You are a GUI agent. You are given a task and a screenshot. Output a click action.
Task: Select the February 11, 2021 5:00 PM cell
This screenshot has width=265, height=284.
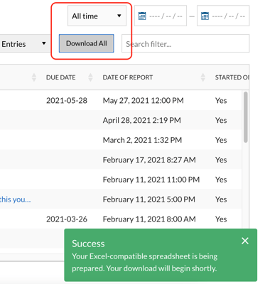[x=149, y=200]
